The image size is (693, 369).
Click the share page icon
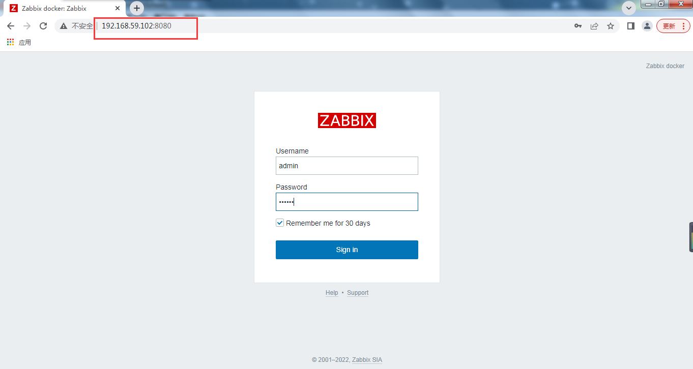click(594, 26)
